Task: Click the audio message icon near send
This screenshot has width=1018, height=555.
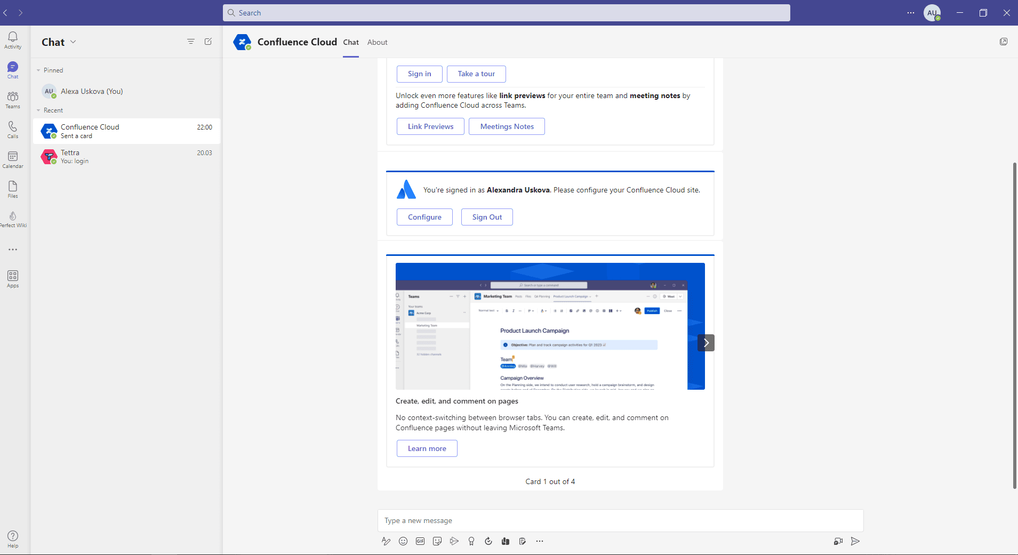Action: coord(838,541)
